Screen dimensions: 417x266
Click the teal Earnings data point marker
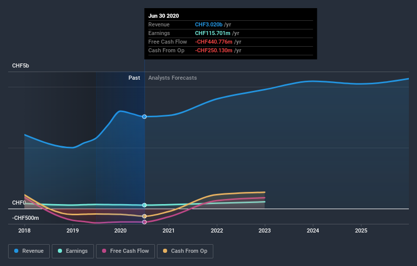(x=144, y=205)
